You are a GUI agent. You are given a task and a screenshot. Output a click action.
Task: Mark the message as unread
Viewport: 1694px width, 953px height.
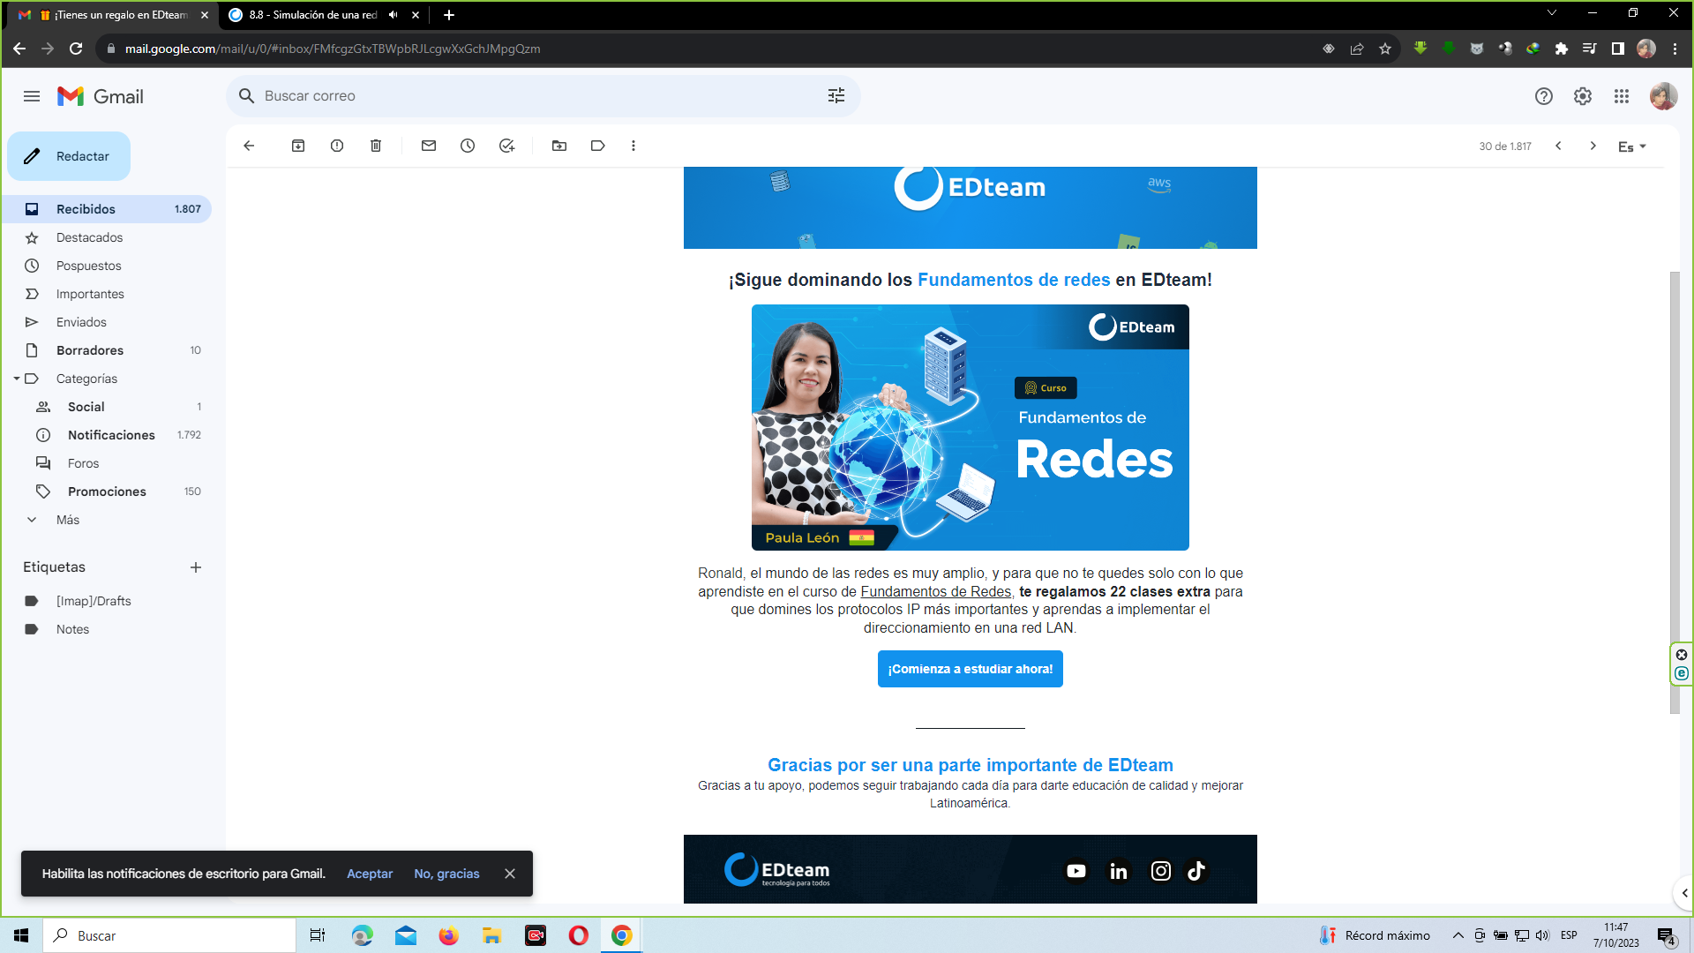pyautogui.click(x=429, y=146)
